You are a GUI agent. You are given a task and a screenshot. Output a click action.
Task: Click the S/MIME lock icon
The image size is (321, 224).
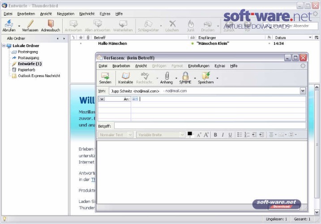point(185,76)
